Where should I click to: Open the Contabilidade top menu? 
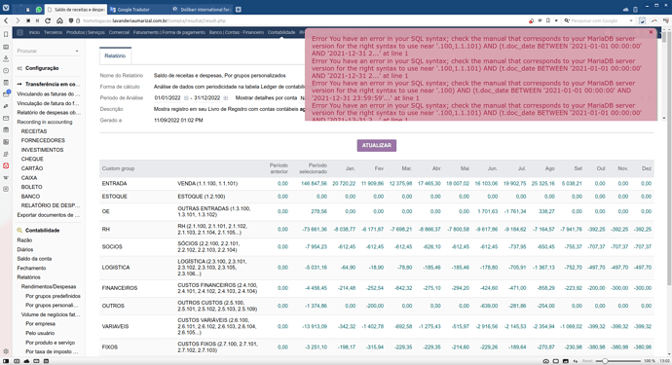click(x=281, y=32)
